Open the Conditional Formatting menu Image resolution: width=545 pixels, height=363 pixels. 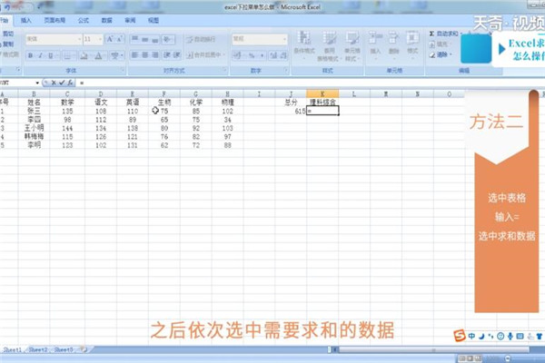click(x=304, y=46)
